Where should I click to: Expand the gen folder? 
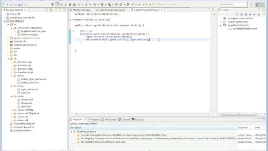coord(8,38)
